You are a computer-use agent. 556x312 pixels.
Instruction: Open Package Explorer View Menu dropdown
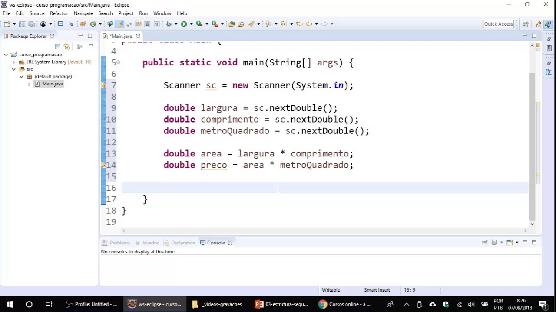click(x=91, y=45)
